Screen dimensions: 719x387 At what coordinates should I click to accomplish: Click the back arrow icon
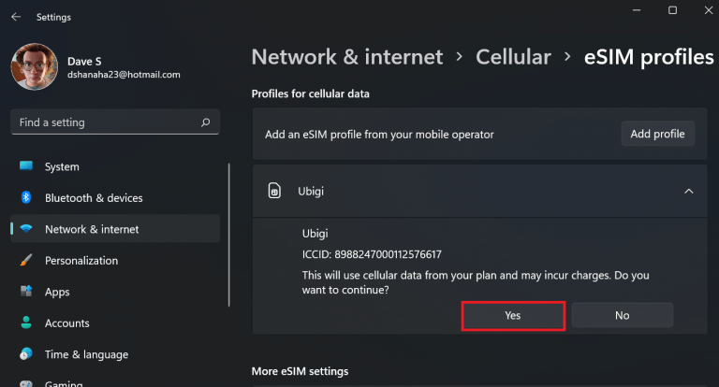pyautogui.click(x=16, y=17)
